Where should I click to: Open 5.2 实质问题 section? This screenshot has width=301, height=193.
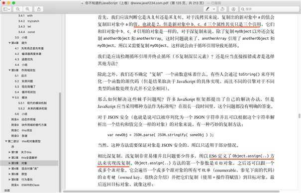pos(24,81)
